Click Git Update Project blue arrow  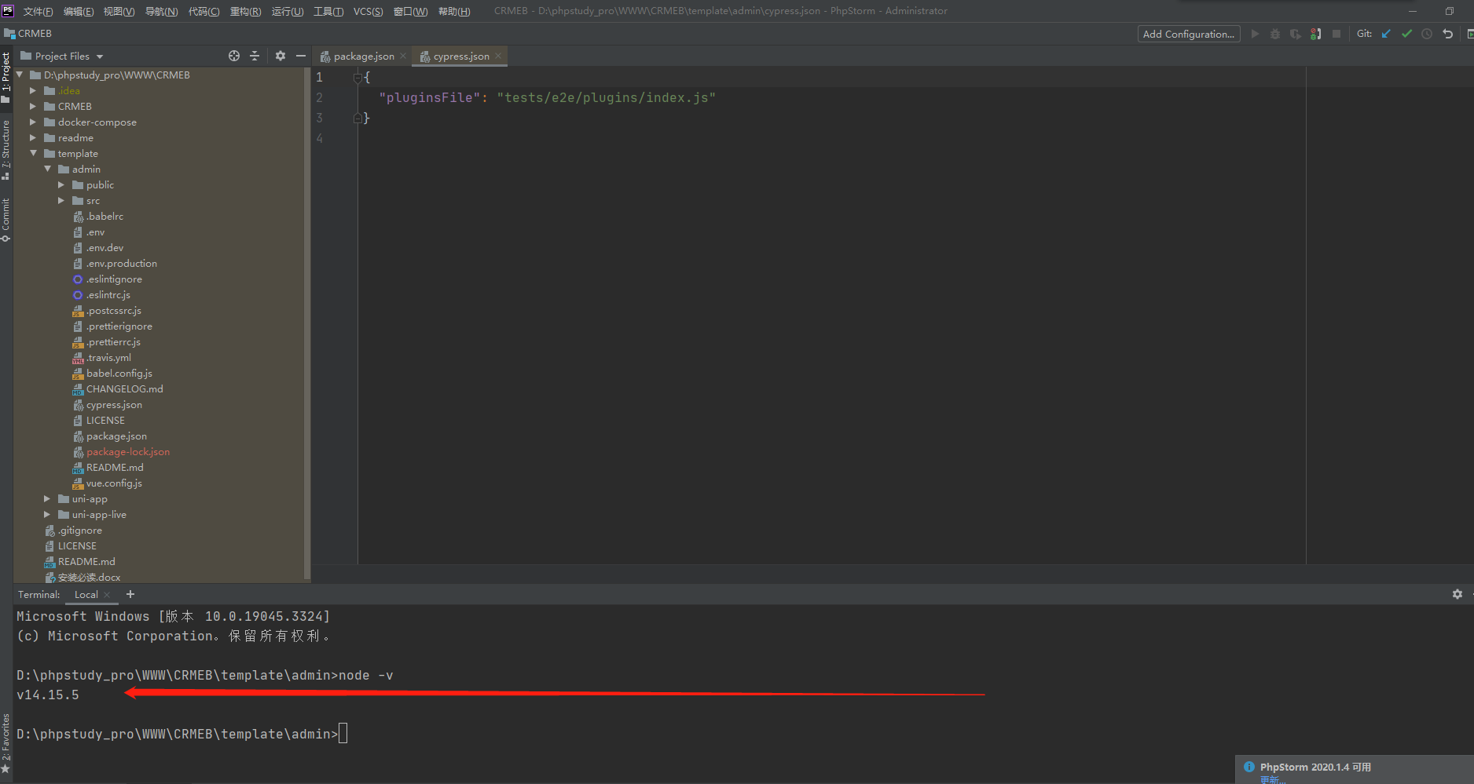click(1386, 34)
